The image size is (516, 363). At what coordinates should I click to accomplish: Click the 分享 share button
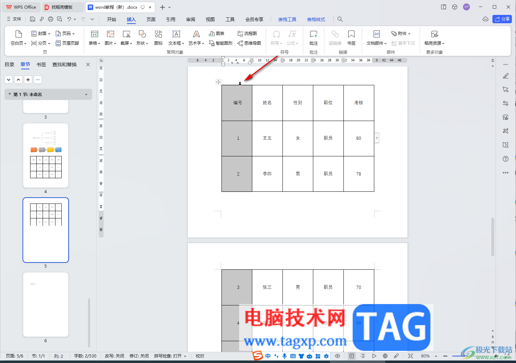click(x=502, y=19)
